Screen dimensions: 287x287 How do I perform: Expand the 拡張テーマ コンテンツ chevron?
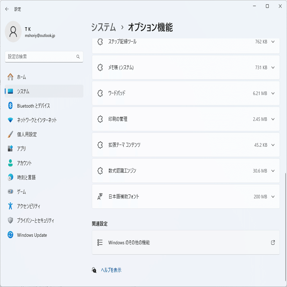point(273,145)
